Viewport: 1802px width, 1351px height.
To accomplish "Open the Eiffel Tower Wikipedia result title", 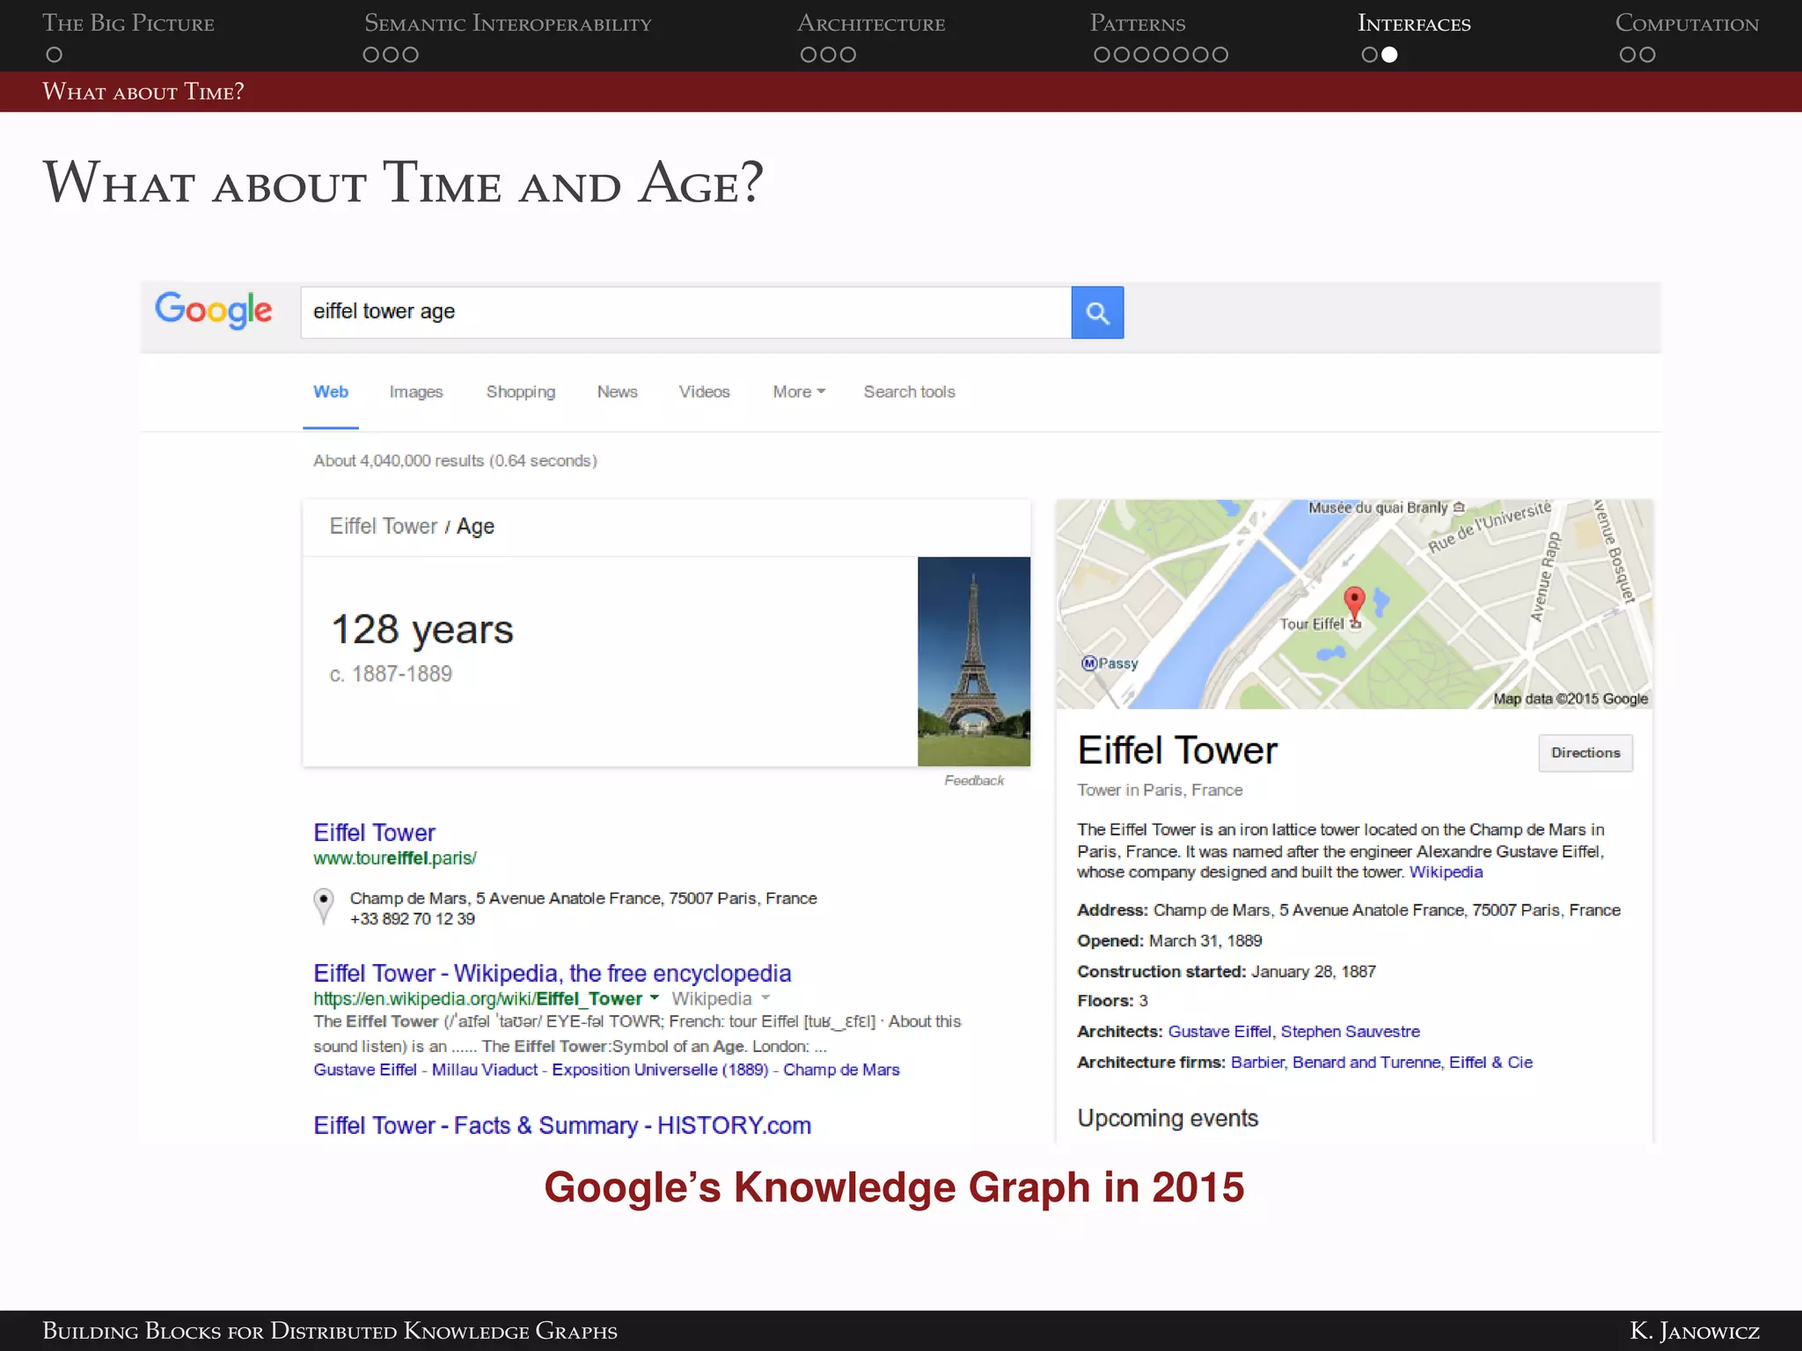I will click(553, 973).
